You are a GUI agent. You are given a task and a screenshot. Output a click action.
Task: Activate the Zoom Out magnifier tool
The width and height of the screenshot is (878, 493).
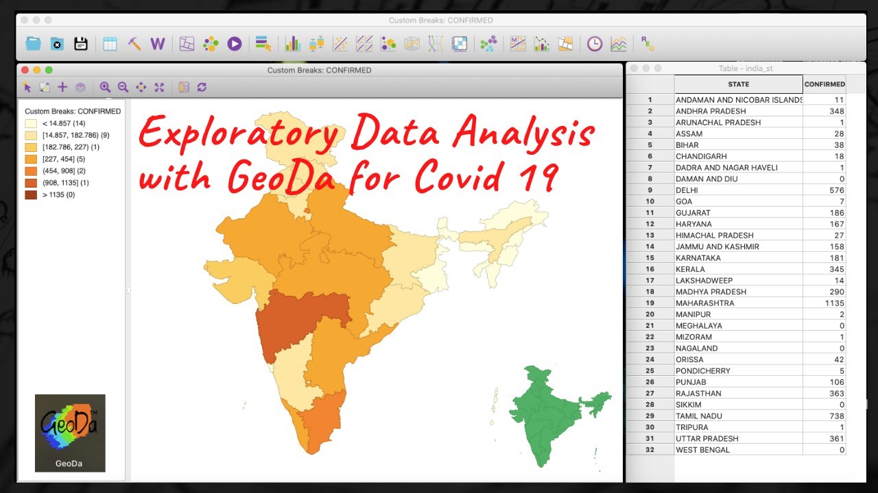point(123,87)
